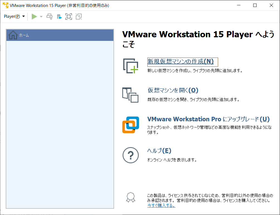
Task: Expand the power options dropdown arrow
Action: pyautogui.click(x=41, y=17)
